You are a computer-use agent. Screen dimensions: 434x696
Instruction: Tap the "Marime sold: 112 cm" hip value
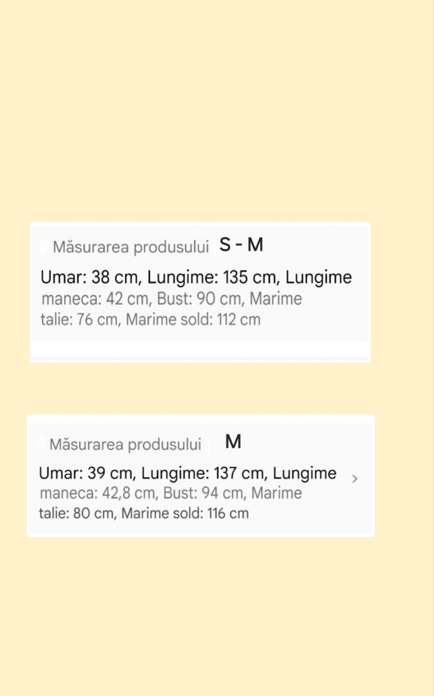pos(193,320)
